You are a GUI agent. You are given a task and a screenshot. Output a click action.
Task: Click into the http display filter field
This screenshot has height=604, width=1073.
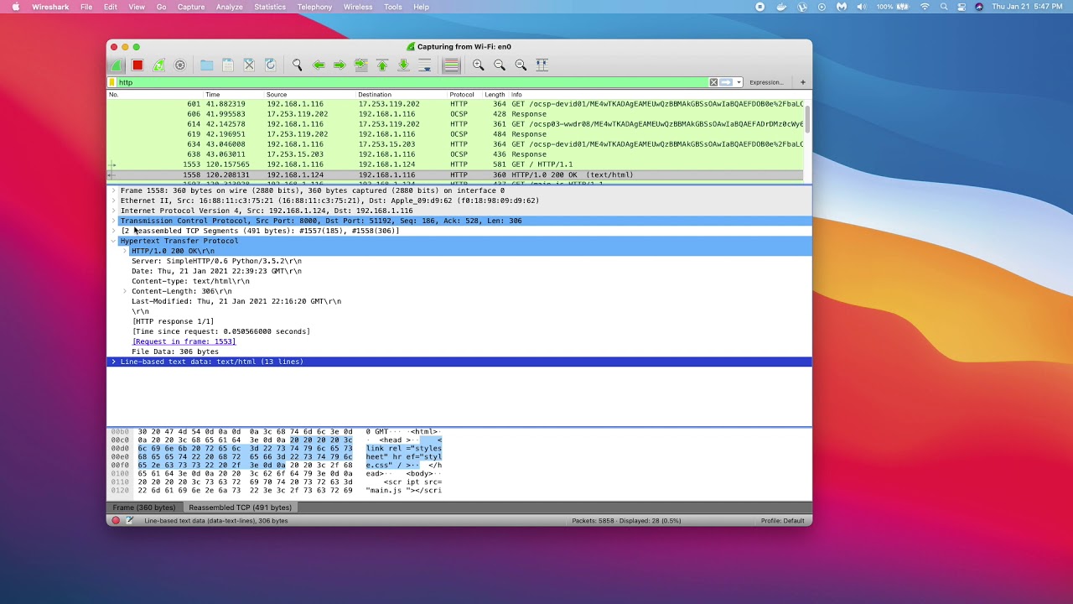411,82
